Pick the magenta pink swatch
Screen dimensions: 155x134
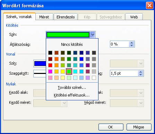50,72
